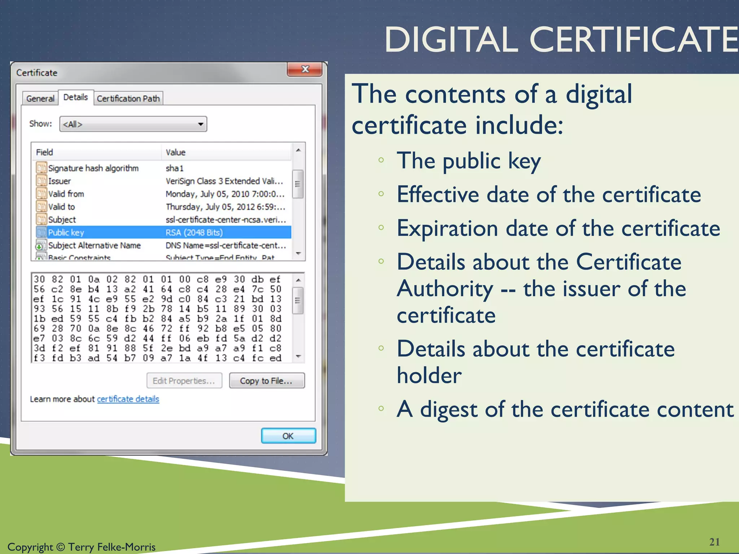
Task: Click the hex row starting 30 82 01 0a
Action: 157,280
